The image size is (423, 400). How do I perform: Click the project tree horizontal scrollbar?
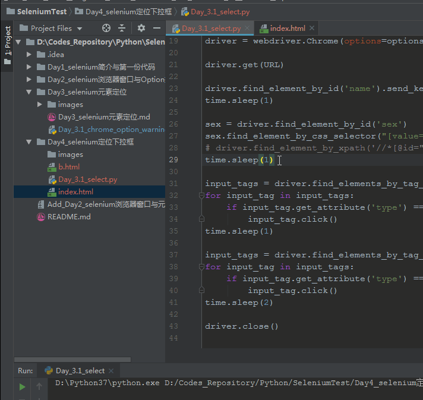[72, 360]
